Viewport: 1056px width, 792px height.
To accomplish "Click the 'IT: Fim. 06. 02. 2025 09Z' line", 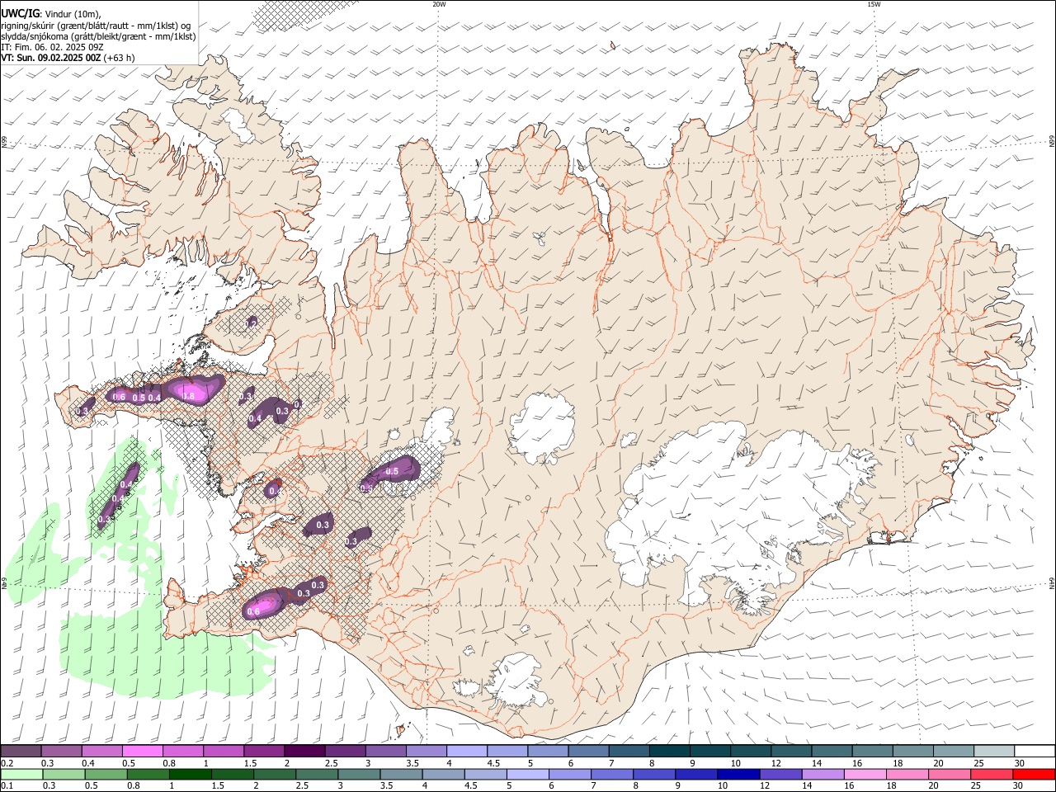I will coord(52,47).
